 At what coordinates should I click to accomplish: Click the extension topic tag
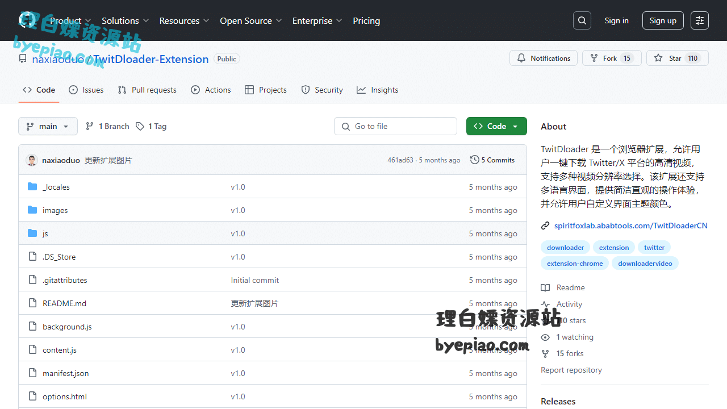point(614,247)
